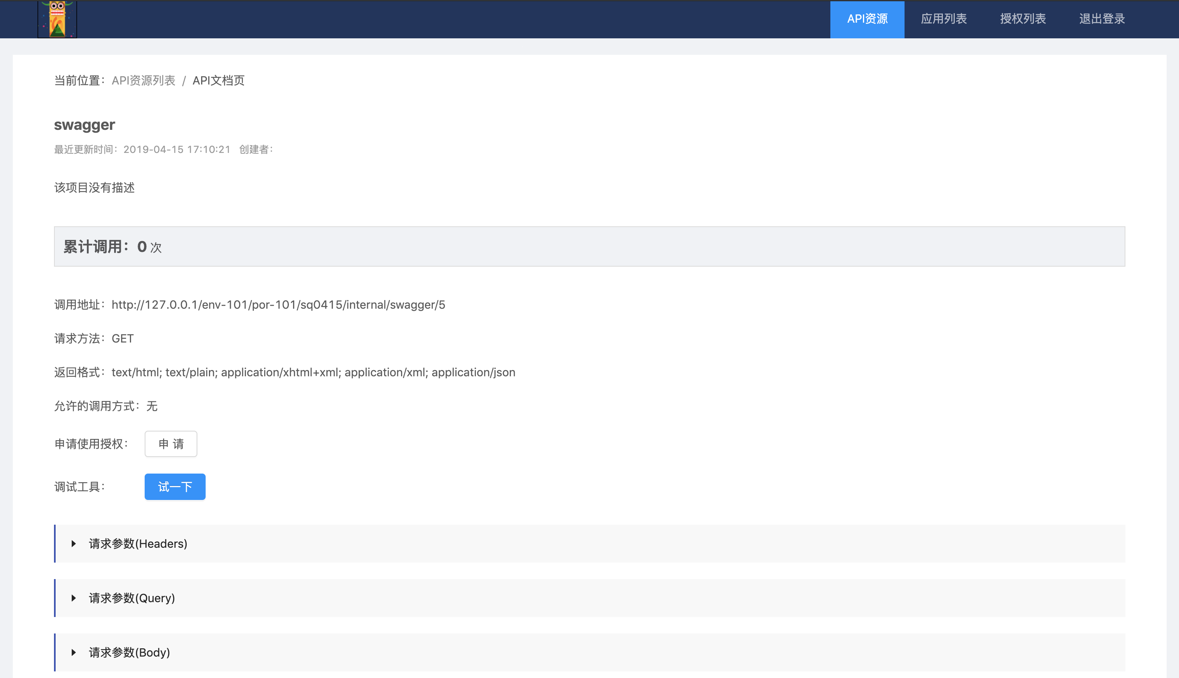Open the 应用列表 tab
This screenshot has width=1179, height=678.
pyautogui.click(x=943, y=19)
